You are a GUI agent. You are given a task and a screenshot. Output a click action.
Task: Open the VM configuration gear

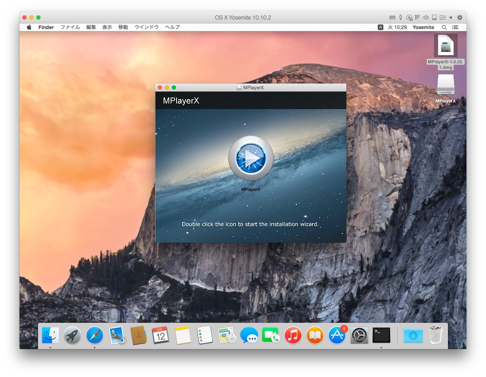pyautogui.click(x=460, y=17)
